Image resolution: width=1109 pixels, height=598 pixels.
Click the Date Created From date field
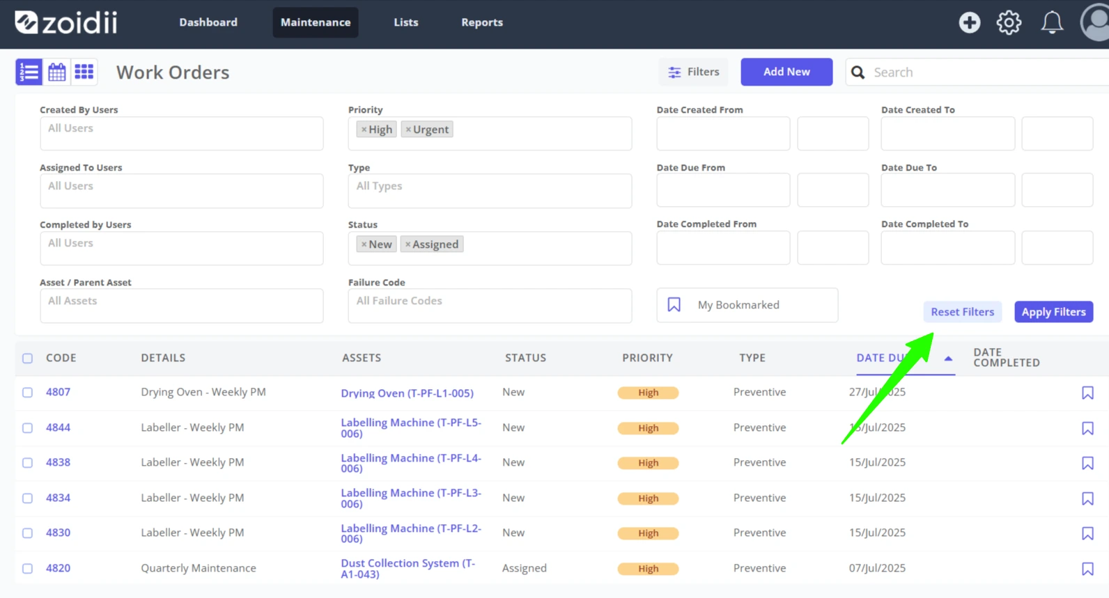click(723, 133)
